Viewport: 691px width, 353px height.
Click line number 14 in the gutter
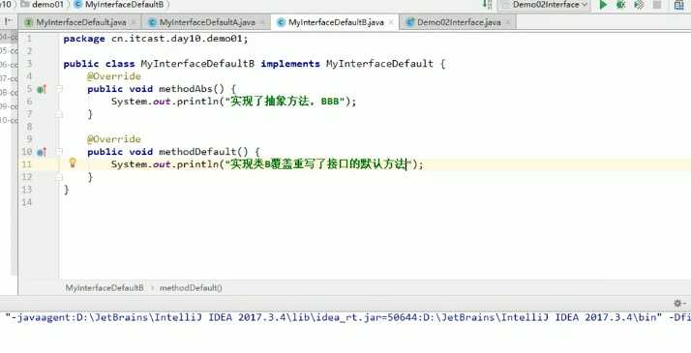click(x=27, y=202)
